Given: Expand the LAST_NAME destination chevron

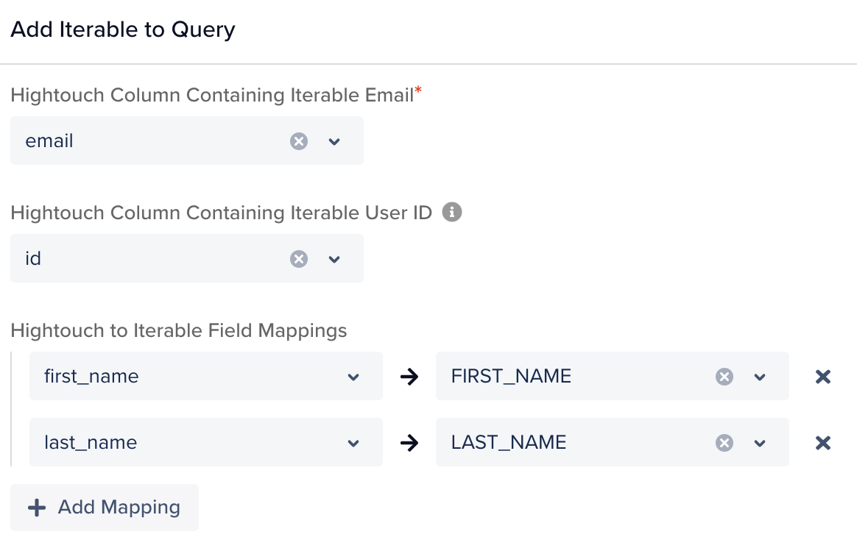Looking at the screenshot, I should click(760, 443).
